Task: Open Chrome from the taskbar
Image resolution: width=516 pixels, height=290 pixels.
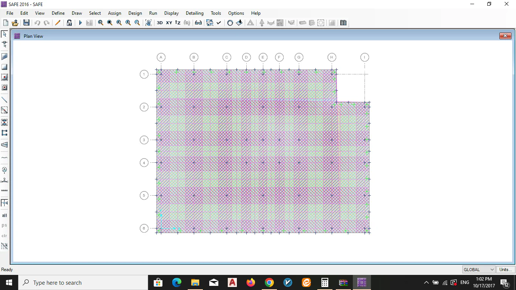Action: tap(269, 282)
